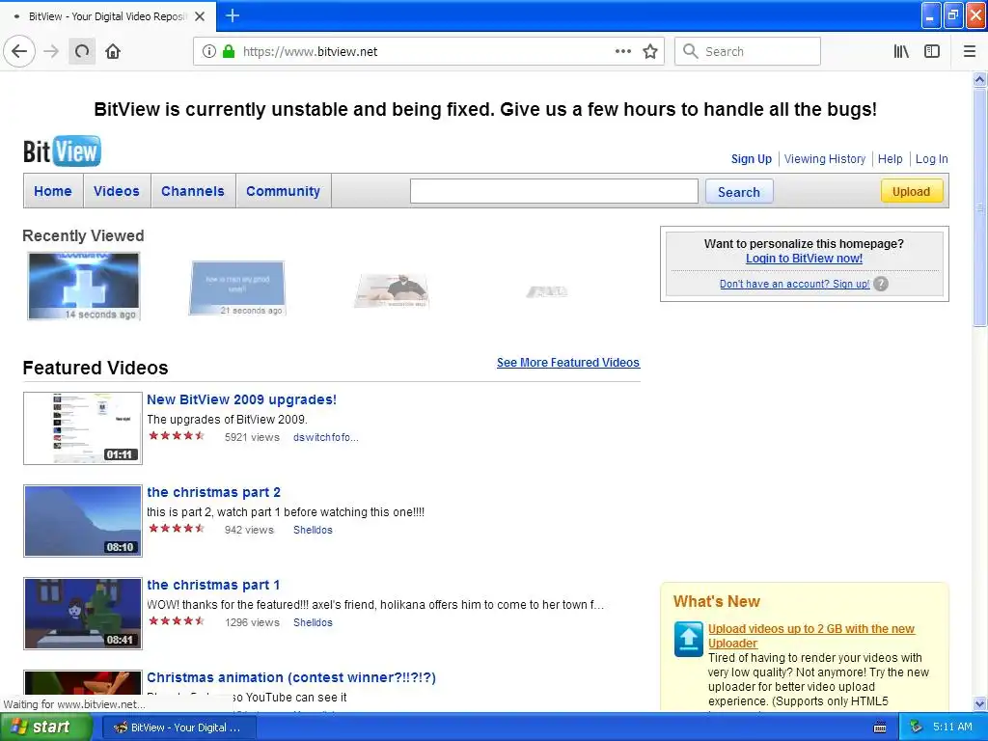Click the BitView Search button
The image size is (988, 741).
point(739,192)
